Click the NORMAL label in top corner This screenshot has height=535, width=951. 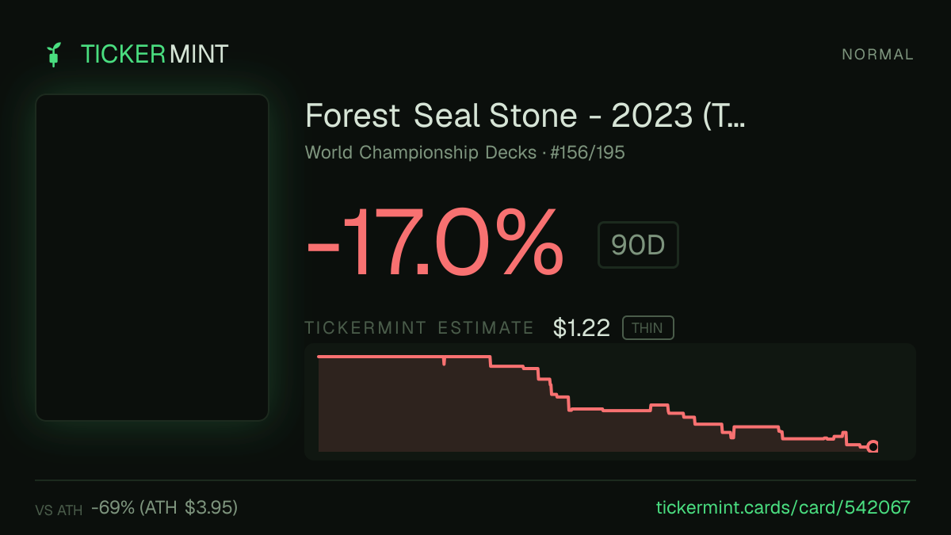877,55
